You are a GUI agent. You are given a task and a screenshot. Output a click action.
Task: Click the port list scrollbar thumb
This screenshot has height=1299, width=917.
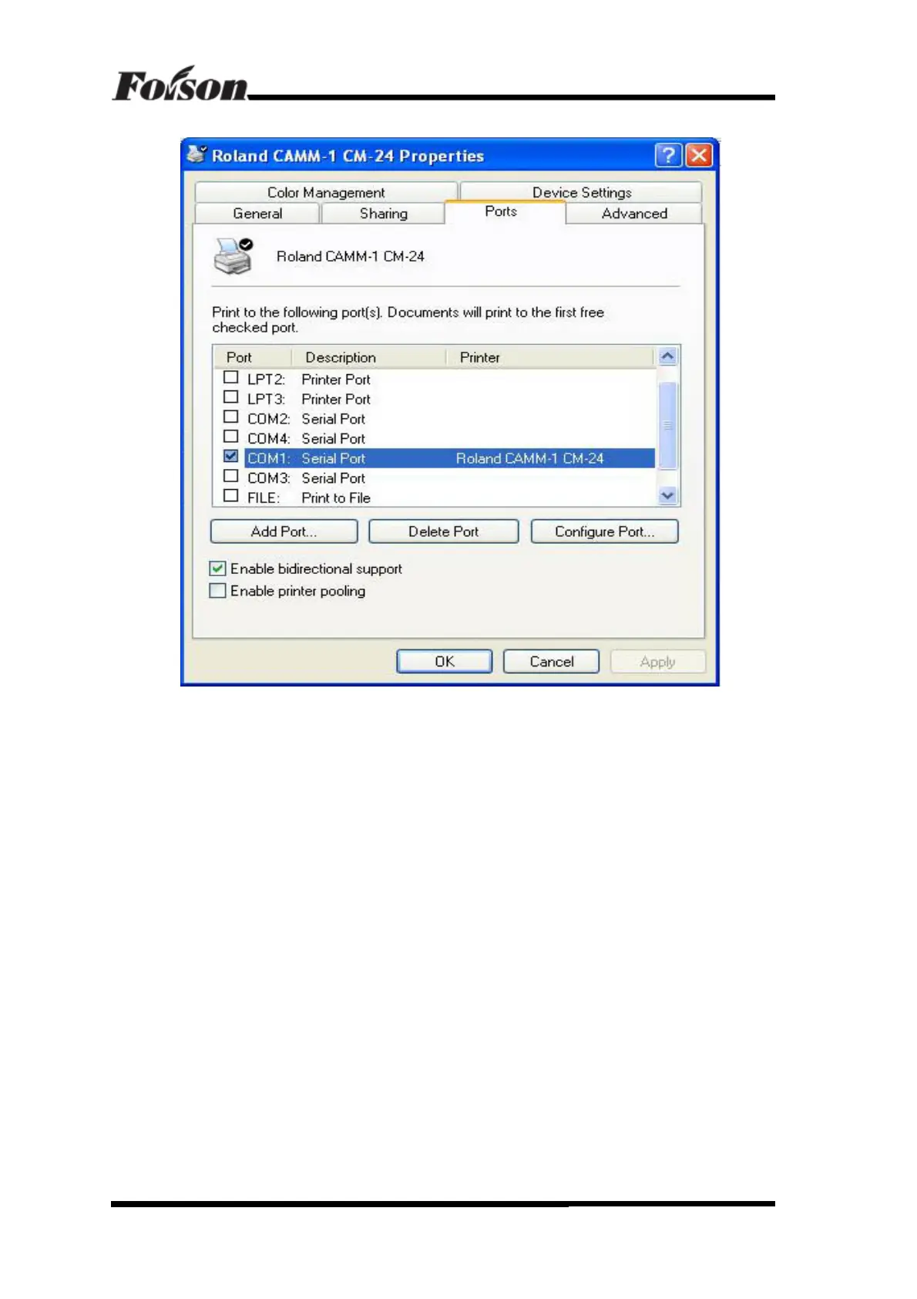point(667,425)
